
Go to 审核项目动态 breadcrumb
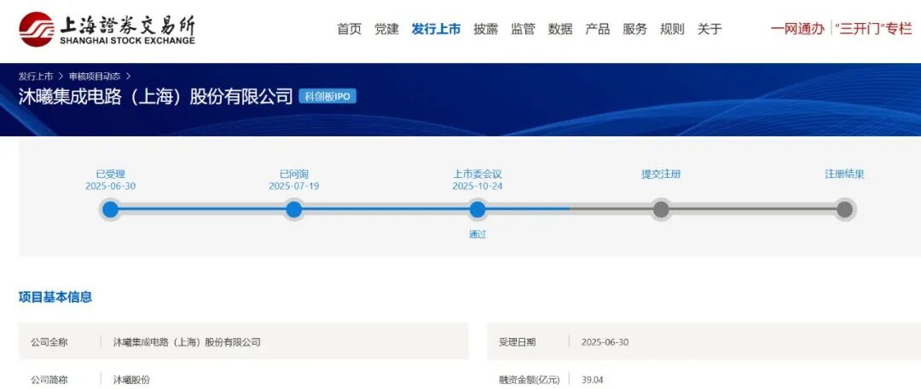95,77
